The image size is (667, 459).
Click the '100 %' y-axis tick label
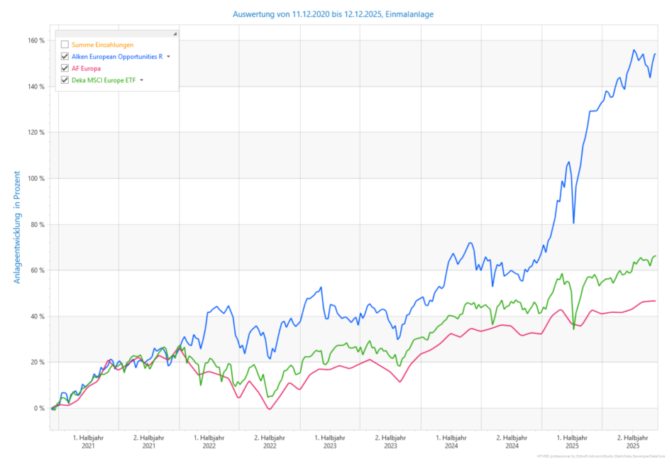pyautogui.click(x=36, y=178)
